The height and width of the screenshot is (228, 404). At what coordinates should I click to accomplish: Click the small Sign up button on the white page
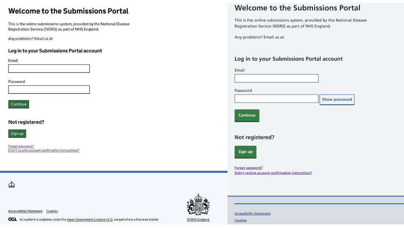[17, 134]
